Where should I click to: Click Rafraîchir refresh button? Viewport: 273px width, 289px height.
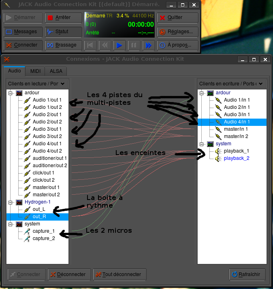pos(247,274)
